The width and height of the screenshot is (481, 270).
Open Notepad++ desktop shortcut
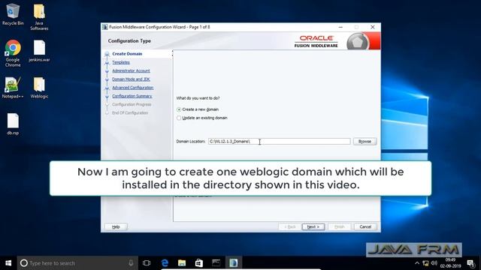tap(13, 87)
